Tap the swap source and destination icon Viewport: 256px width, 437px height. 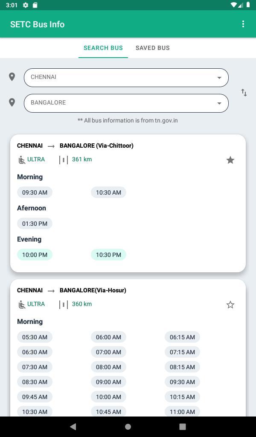(x=244, y=92)
